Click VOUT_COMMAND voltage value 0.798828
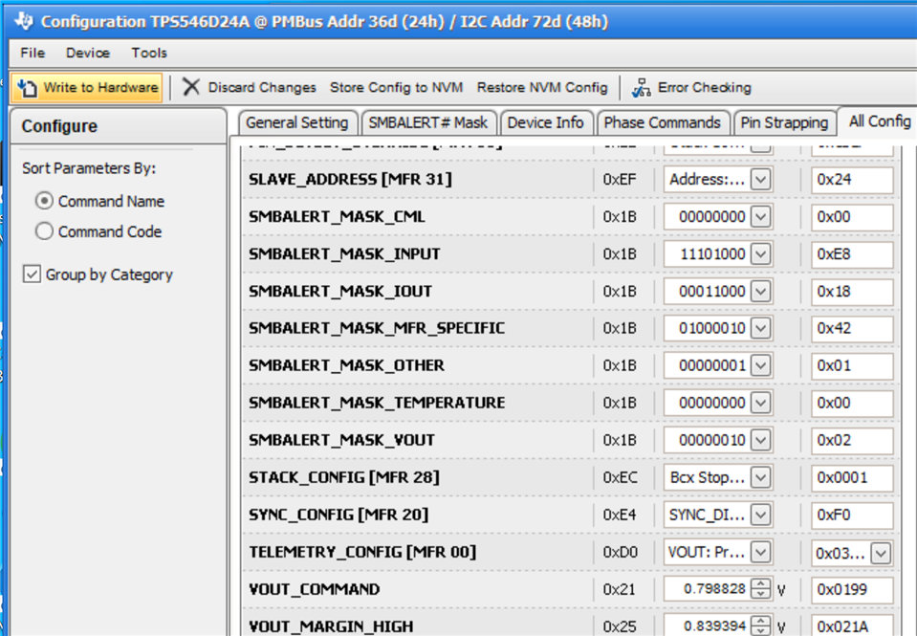Viewport: 917px width, 636px height. [714, 588]
